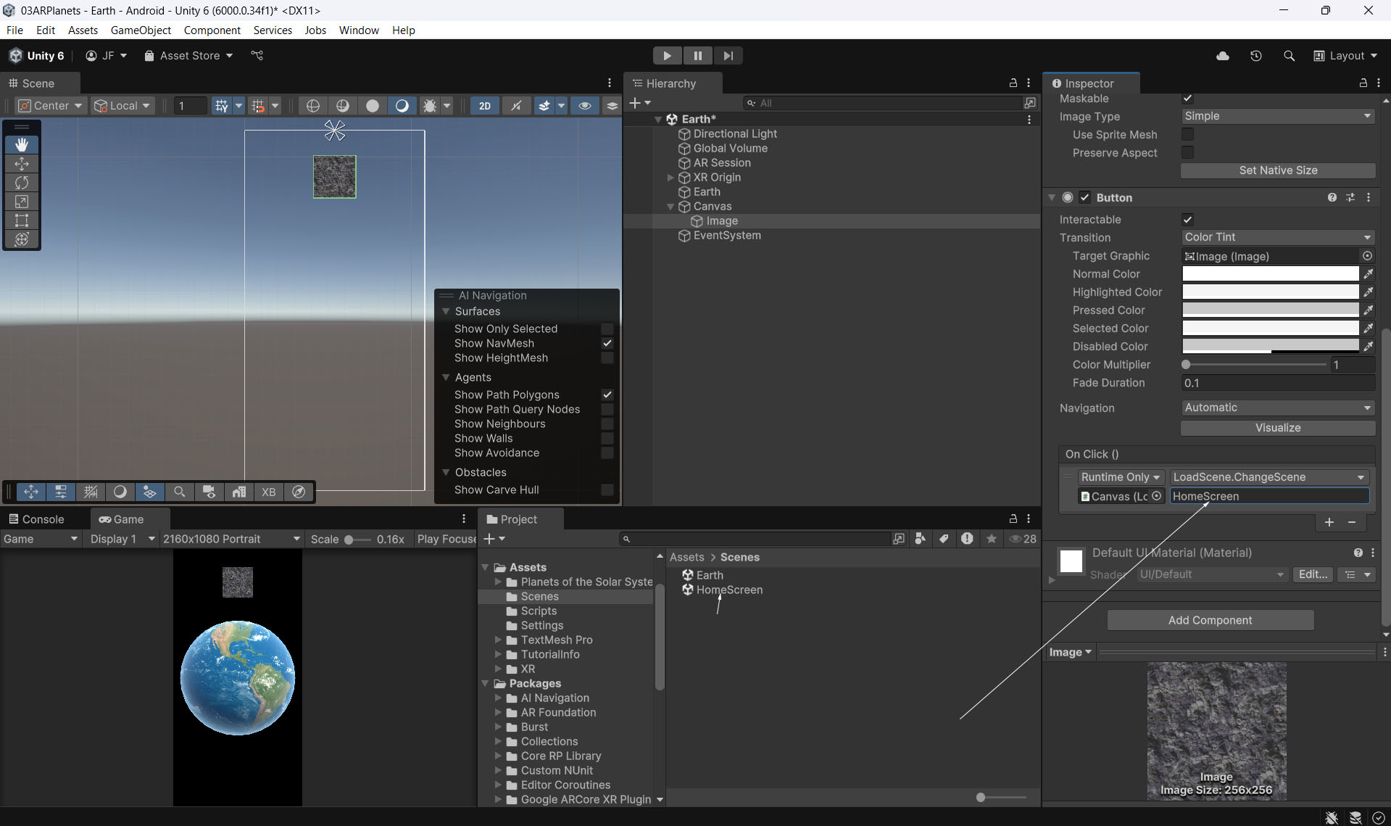1391x826 pixels.
Task: Open the GameObject menu
Action: coord(141,30)
